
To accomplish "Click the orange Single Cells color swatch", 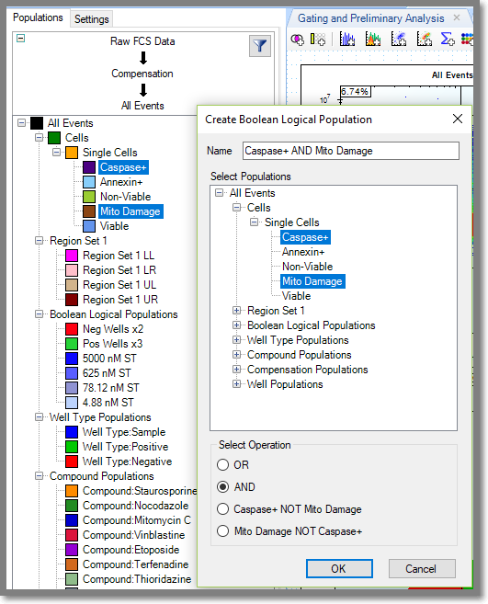I will tap(72, 153).
